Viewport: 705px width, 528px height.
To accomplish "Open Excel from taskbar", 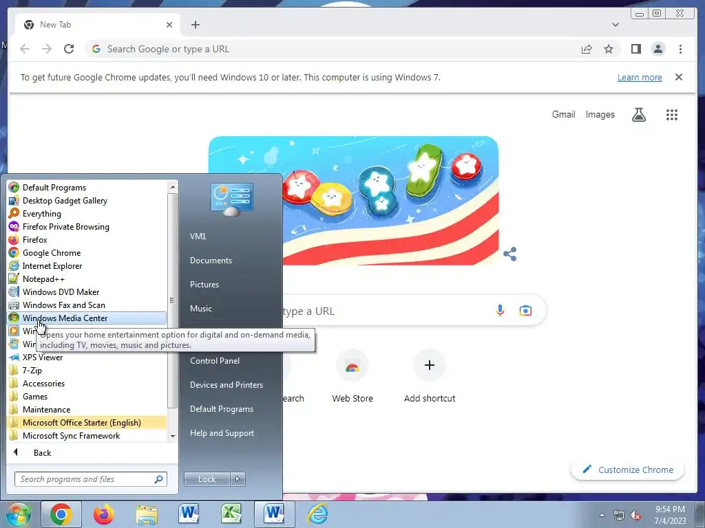I will pyautogui.click(x=231, y=514).
